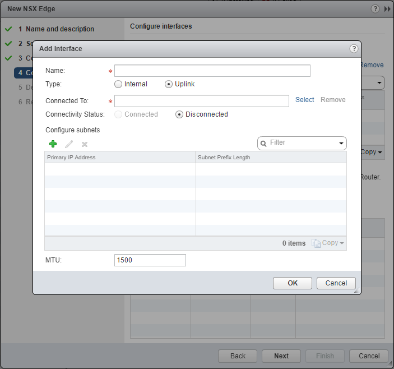Image resolution: width=394 pixels, height=369 pixels.
Task: Click the New NSX Edge help icon
Action: (375, 9)
